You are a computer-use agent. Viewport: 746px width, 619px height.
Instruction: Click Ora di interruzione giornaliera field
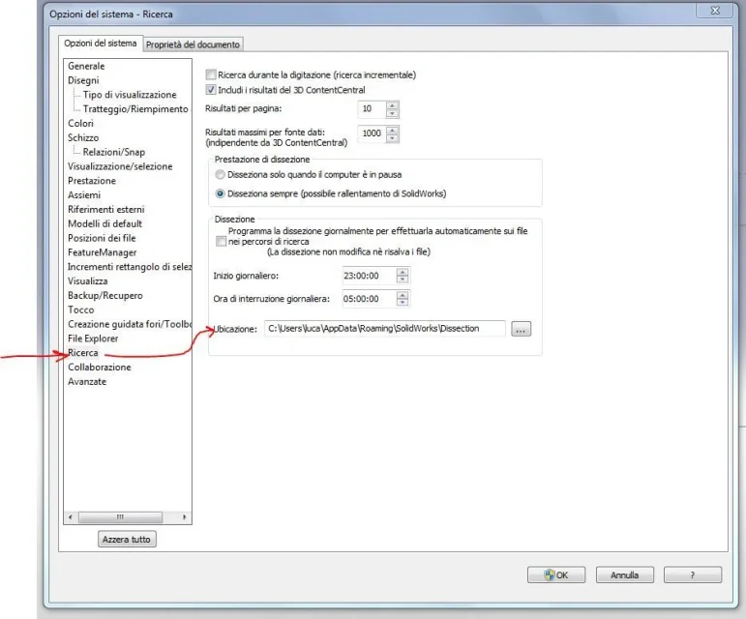pos(370,299)
